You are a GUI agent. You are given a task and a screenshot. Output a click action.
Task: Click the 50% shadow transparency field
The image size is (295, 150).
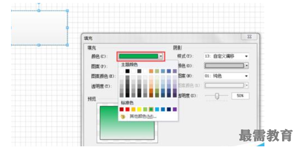(240, 96)
